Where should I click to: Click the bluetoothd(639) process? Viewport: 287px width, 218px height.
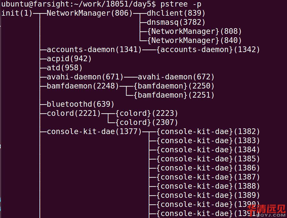tap(80, 104)
